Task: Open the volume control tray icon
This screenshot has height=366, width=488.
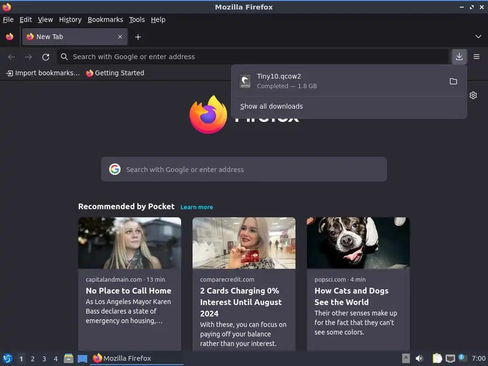Action: [x=419, y=358]
